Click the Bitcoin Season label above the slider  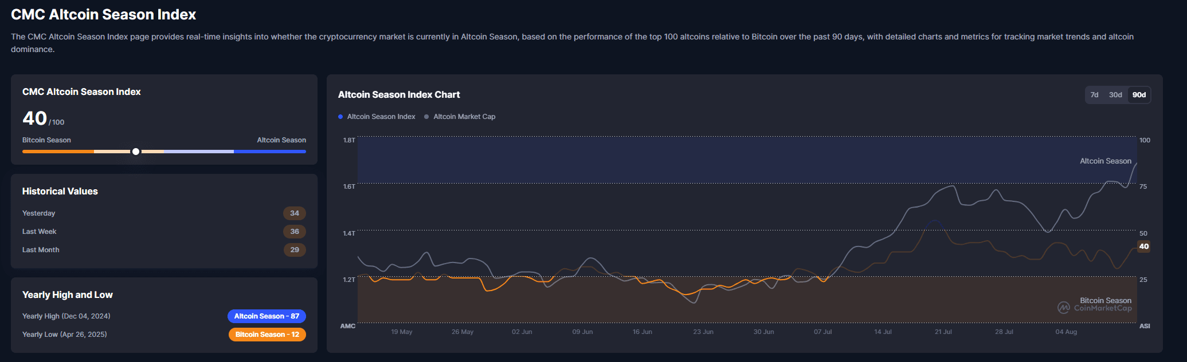click(46, 140)
